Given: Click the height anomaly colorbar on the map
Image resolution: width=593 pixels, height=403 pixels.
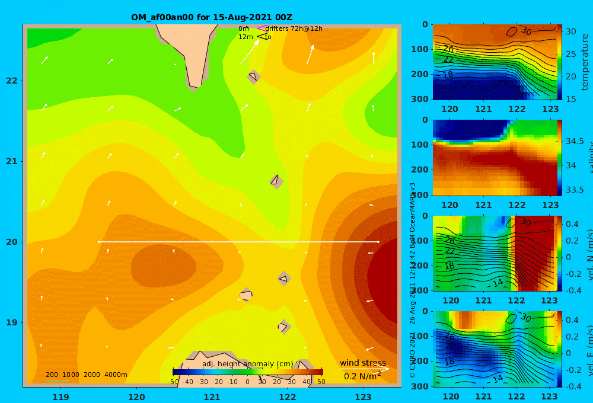Looking at the screenshot, I should [x=248, y=372].
